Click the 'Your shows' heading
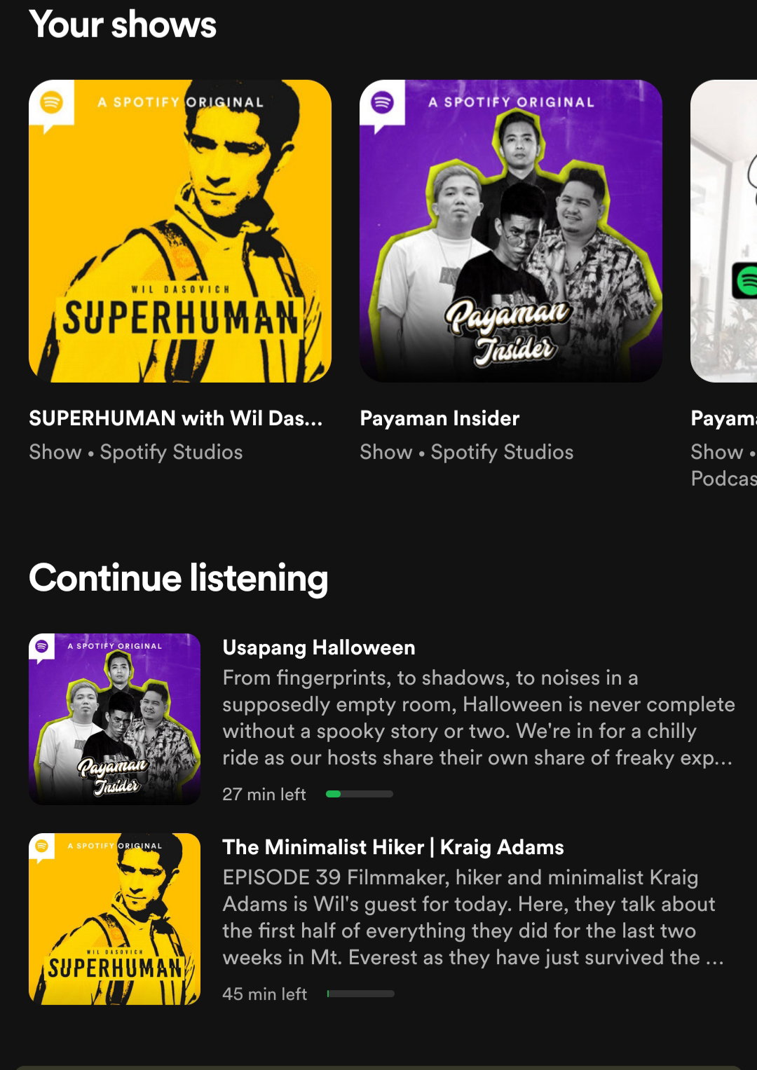Screen dimensions: 757x1070 123,25
